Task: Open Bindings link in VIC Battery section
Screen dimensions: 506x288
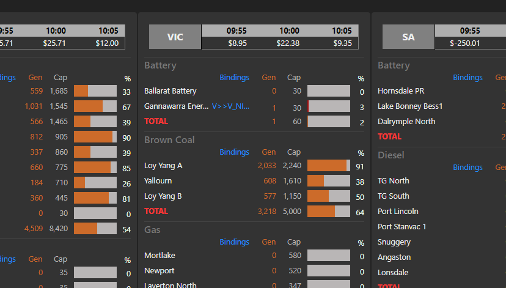Action: point(234,78)
